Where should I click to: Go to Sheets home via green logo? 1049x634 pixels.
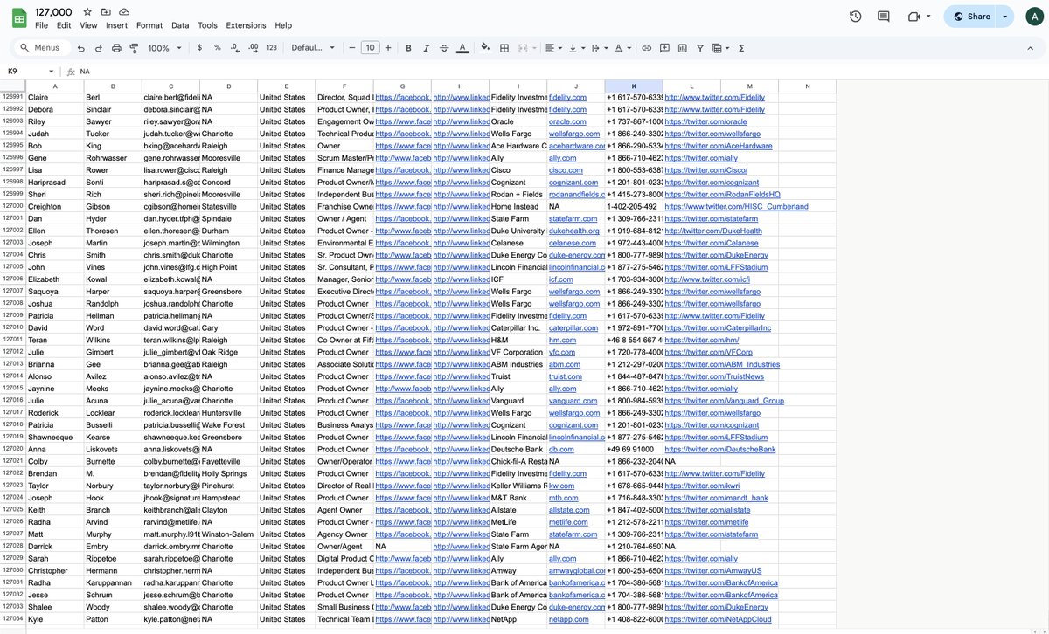coord(18,17)
